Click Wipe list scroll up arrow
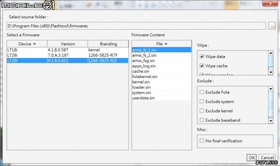Screen dimensions: 280x166 [x=271, y=53]
